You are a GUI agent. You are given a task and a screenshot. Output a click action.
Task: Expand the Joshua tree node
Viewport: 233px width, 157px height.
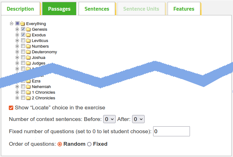click(x=17, y=57)
